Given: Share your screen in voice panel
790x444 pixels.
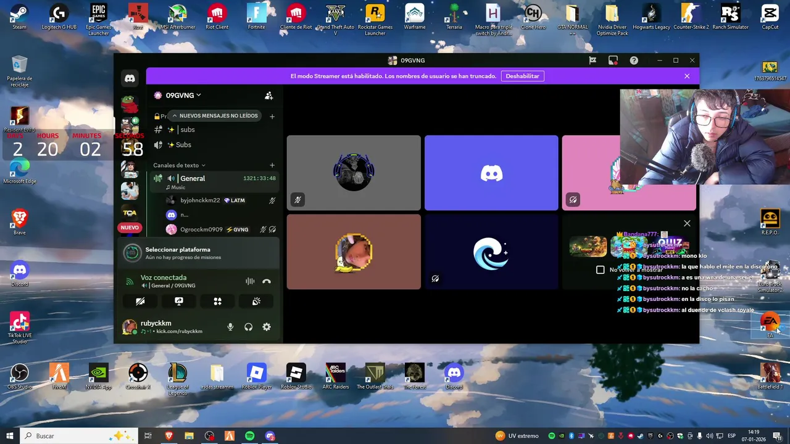Looking at the screenshot, I should (x=179, y=301).
